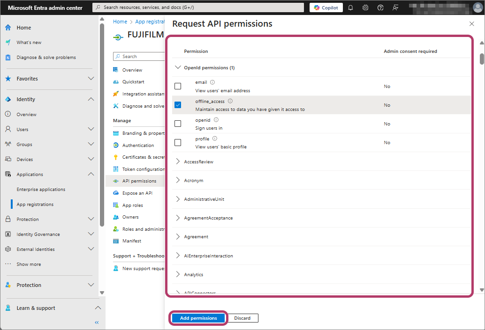Screen dimensions: 485x330
Task: Click the info icon next to offline_access
Action: 230,101
